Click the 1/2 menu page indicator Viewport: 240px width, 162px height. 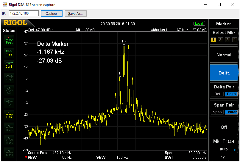click(224, 158)
